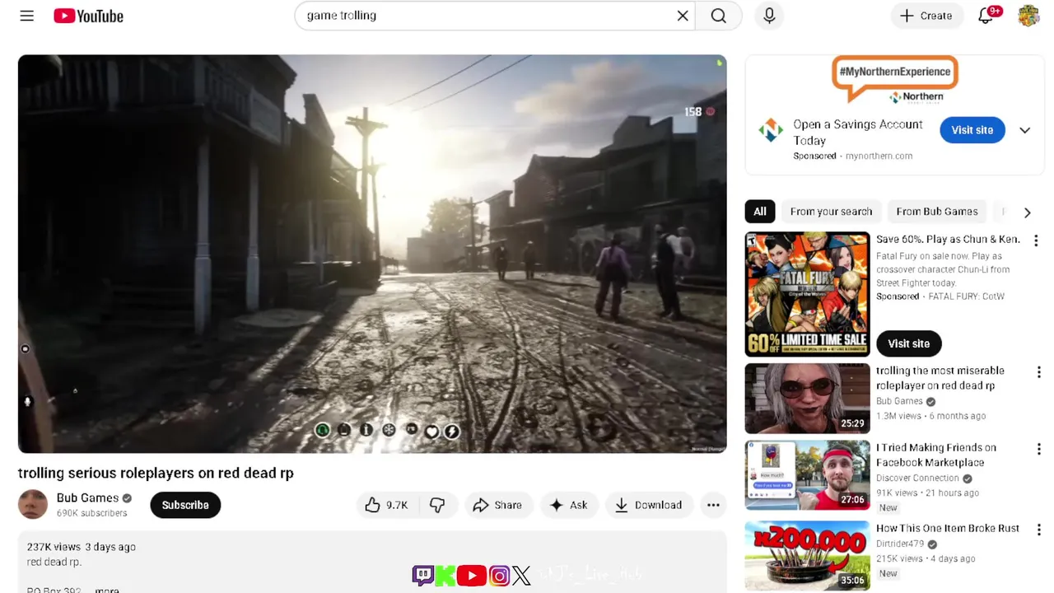This screenshot has height=593, width=1054.
Task: Open the YouTube hamburger guide menu
Action: point(27,16)
